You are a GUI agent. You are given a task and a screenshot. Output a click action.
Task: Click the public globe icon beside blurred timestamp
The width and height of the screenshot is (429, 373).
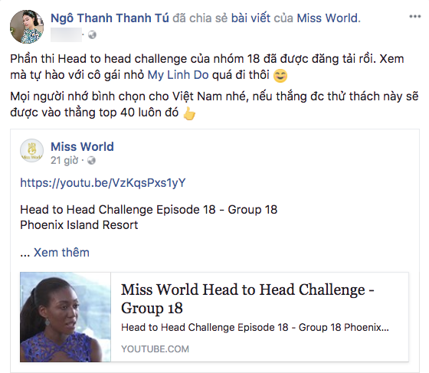[x=92, y=34]
